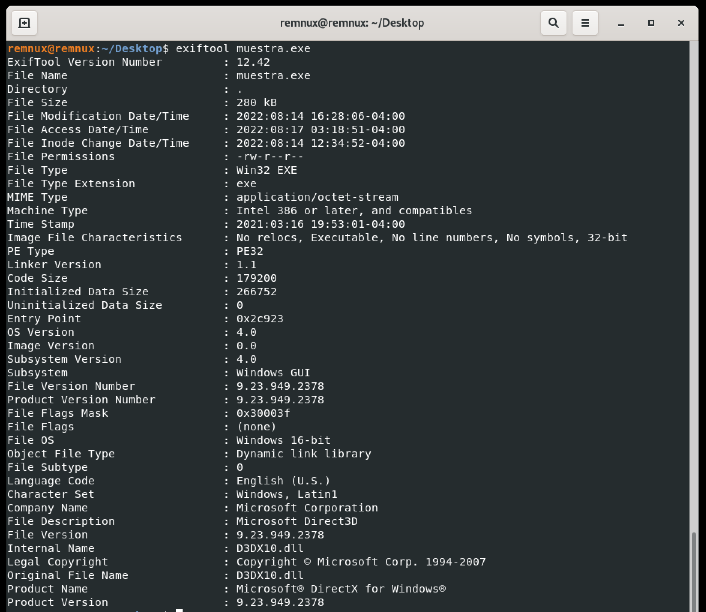Click the Entry Point value 0x2c923
The height and width of the screenshot is (612, 706).
tap(260, 319)
